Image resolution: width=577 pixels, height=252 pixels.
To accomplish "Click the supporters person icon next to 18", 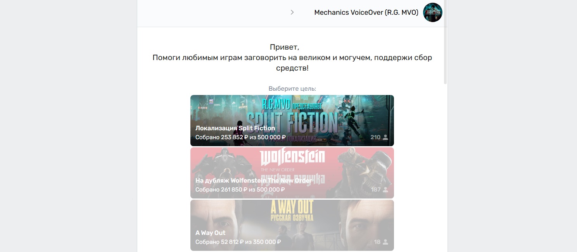I will tap(385, 242).
